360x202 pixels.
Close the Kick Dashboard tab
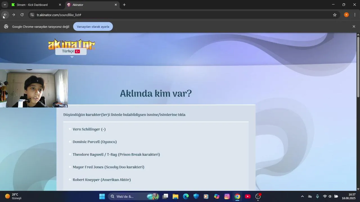click(60, 5)
